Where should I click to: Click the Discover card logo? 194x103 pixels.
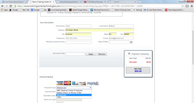point(82,83)
